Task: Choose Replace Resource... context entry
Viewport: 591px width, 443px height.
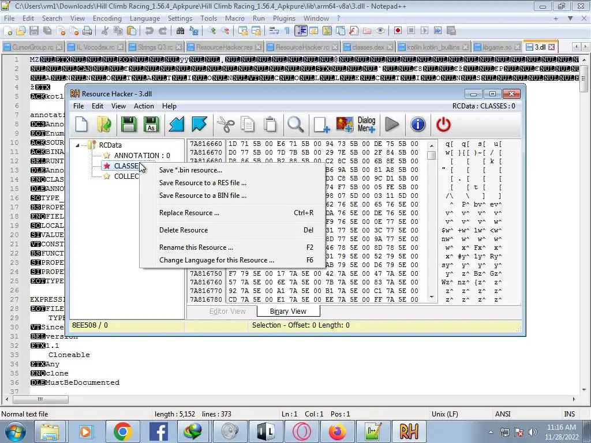Action: (232, 213)
